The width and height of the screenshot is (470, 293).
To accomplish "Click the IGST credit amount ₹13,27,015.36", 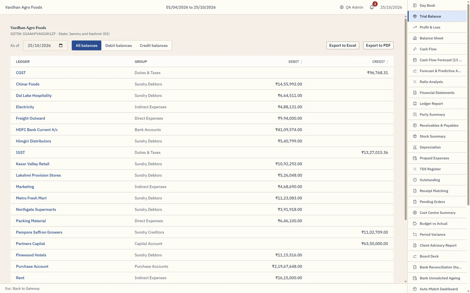I will click(x=375, y=152).
